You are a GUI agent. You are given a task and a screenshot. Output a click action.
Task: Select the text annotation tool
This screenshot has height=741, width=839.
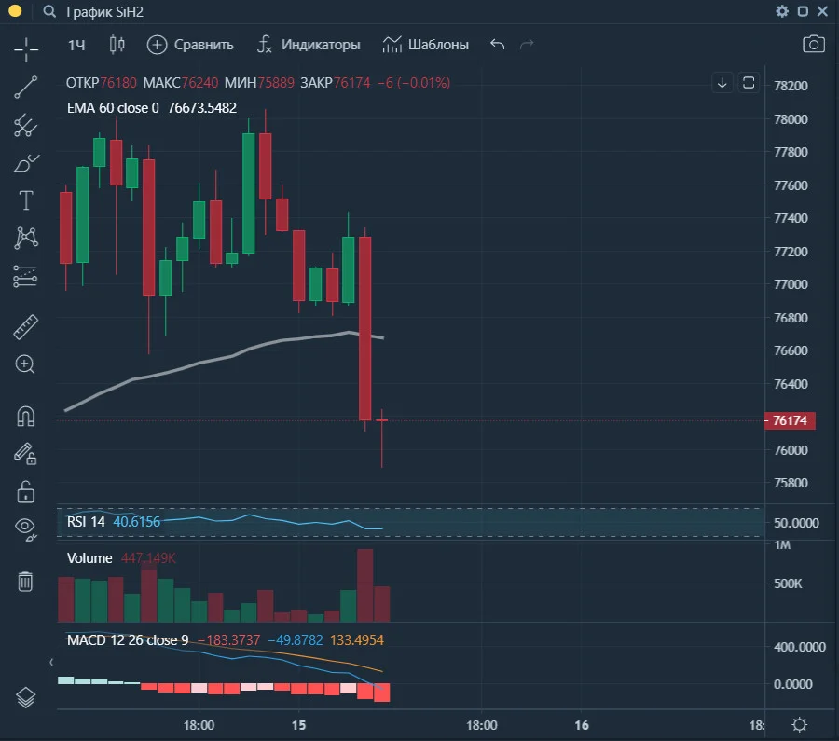[x=26, y=200]
